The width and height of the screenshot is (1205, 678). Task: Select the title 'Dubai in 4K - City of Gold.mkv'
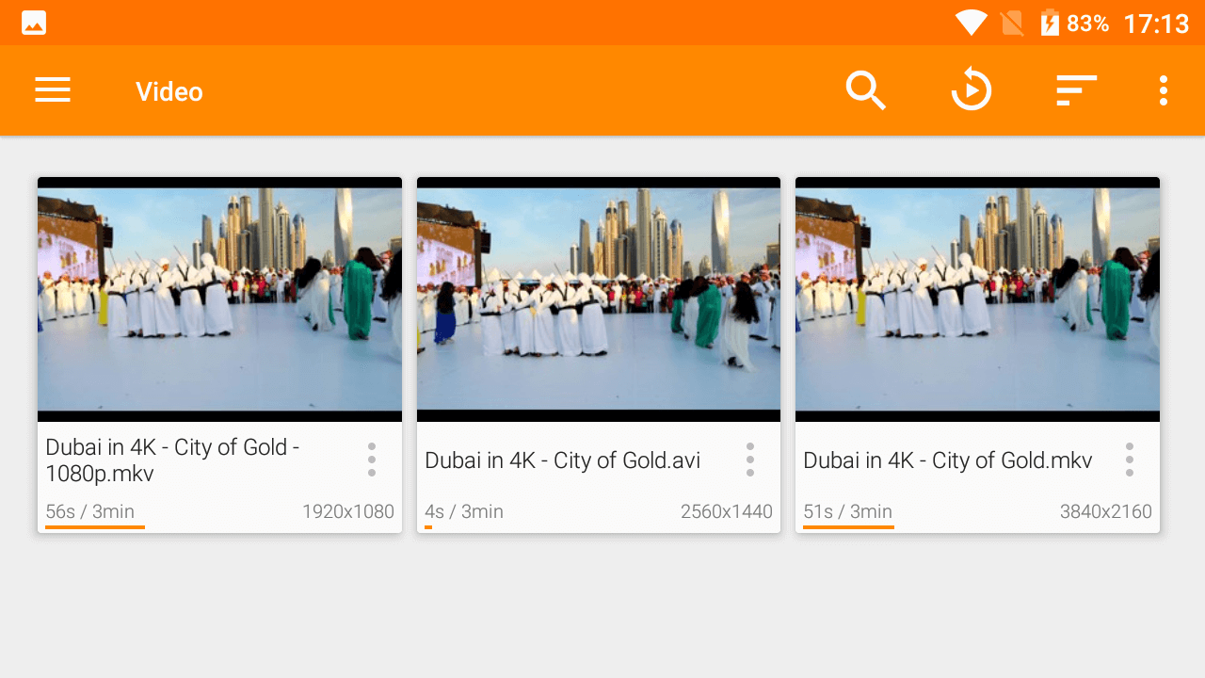click(947, 460)
